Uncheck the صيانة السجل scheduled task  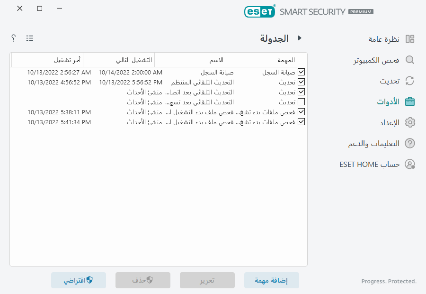click(301, 72)
